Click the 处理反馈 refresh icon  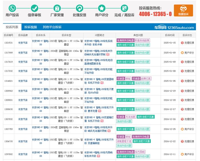tap(79, 8)
